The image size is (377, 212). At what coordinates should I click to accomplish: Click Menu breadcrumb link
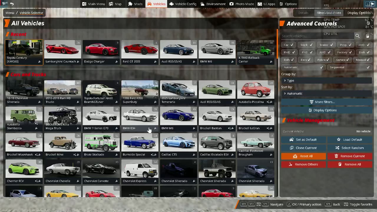coord(10,13)
